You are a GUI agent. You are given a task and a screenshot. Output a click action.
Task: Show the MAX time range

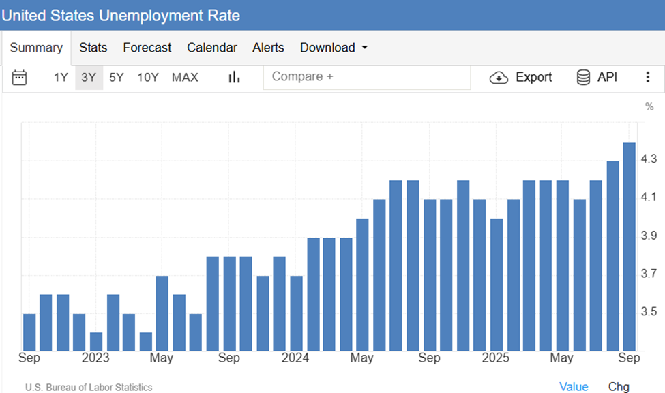(x=185, y=78)
